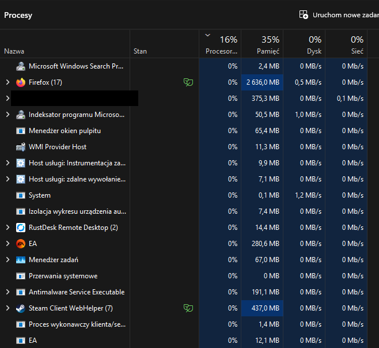Expand the Antimalware Service Executable row
Image resolution: width=379 pixels, height=348 pixels.
[7, 292]
